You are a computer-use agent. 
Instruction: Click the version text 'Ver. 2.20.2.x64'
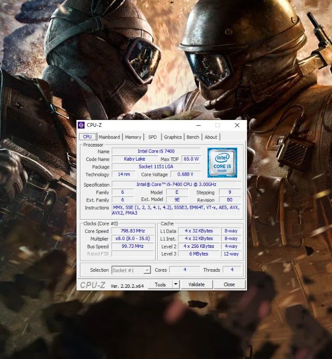[x=127, y=286]
